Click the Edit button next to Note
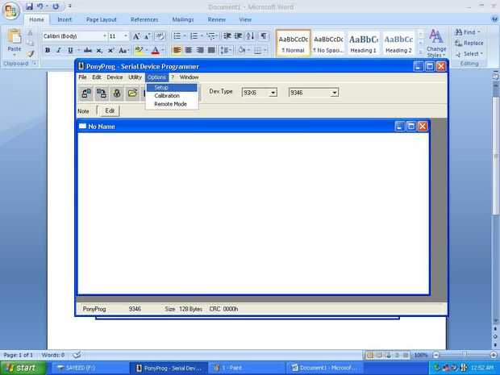Viewport: 500px width, 375px height. 110,111
